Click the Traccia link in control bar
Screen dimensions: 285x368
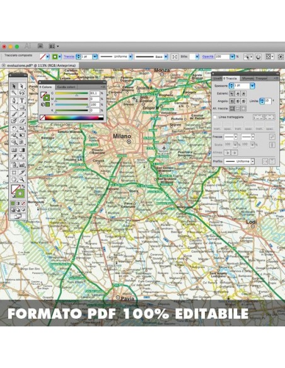[x=69, y=57]
